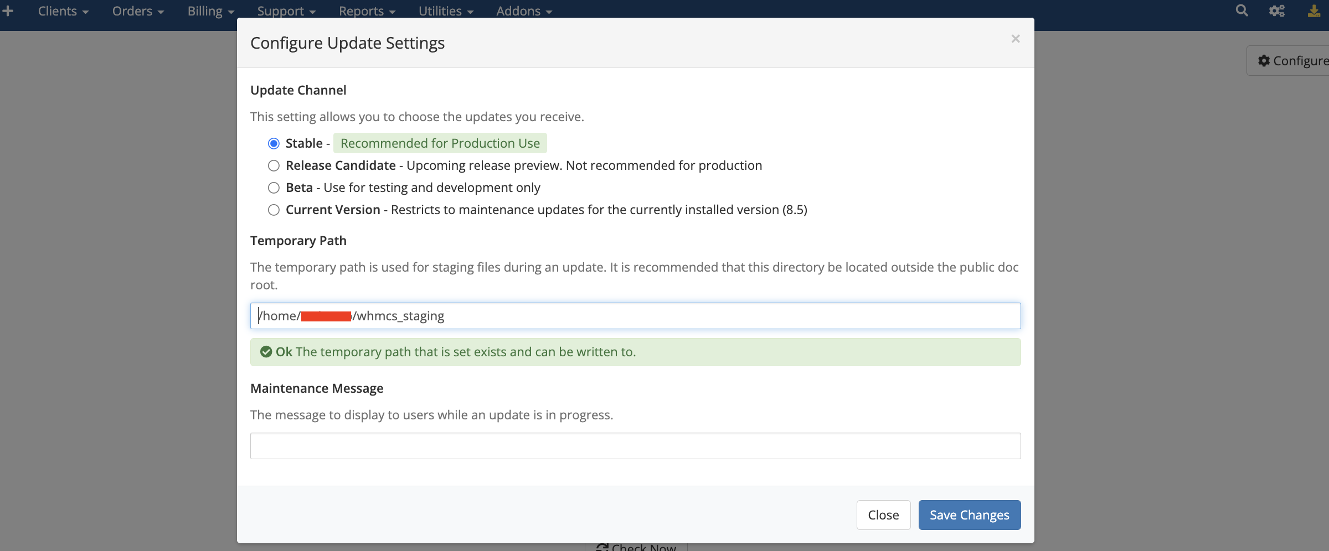Click the Configure button behind the dialog
The width and height of the screenshot is (1329, 551).
click(x=1287, y=60)
